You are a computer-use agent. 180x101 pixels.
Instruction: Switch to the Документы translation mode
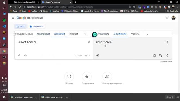tap(36, 26)
